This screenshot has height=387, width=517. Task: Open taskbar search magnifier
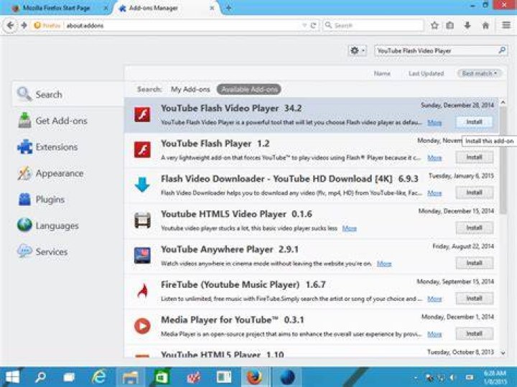(40, 377)
